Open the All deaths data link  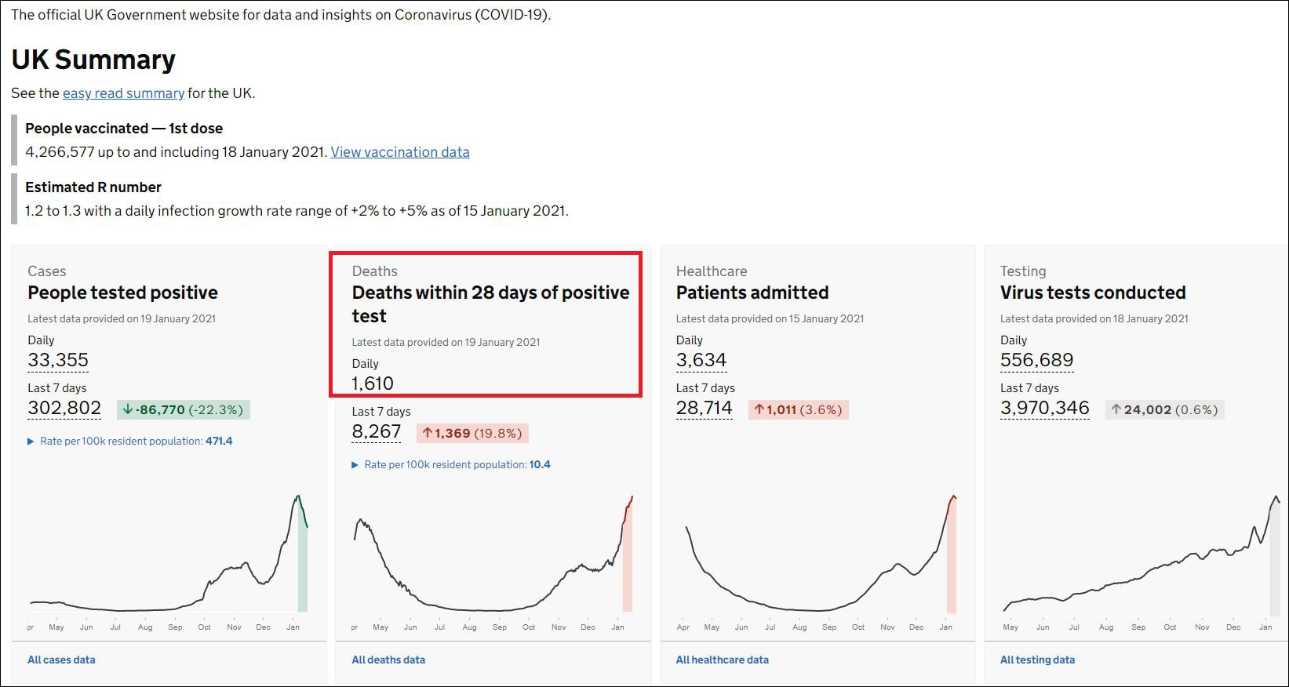[388, 660]
